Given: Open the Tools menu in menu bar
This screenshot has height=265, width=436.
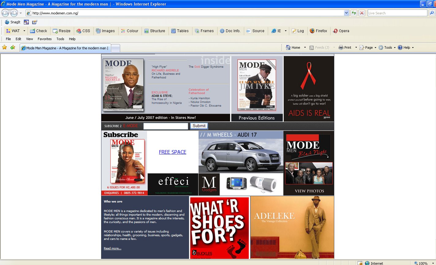Looking at the screenshot, I should point(60,39).
